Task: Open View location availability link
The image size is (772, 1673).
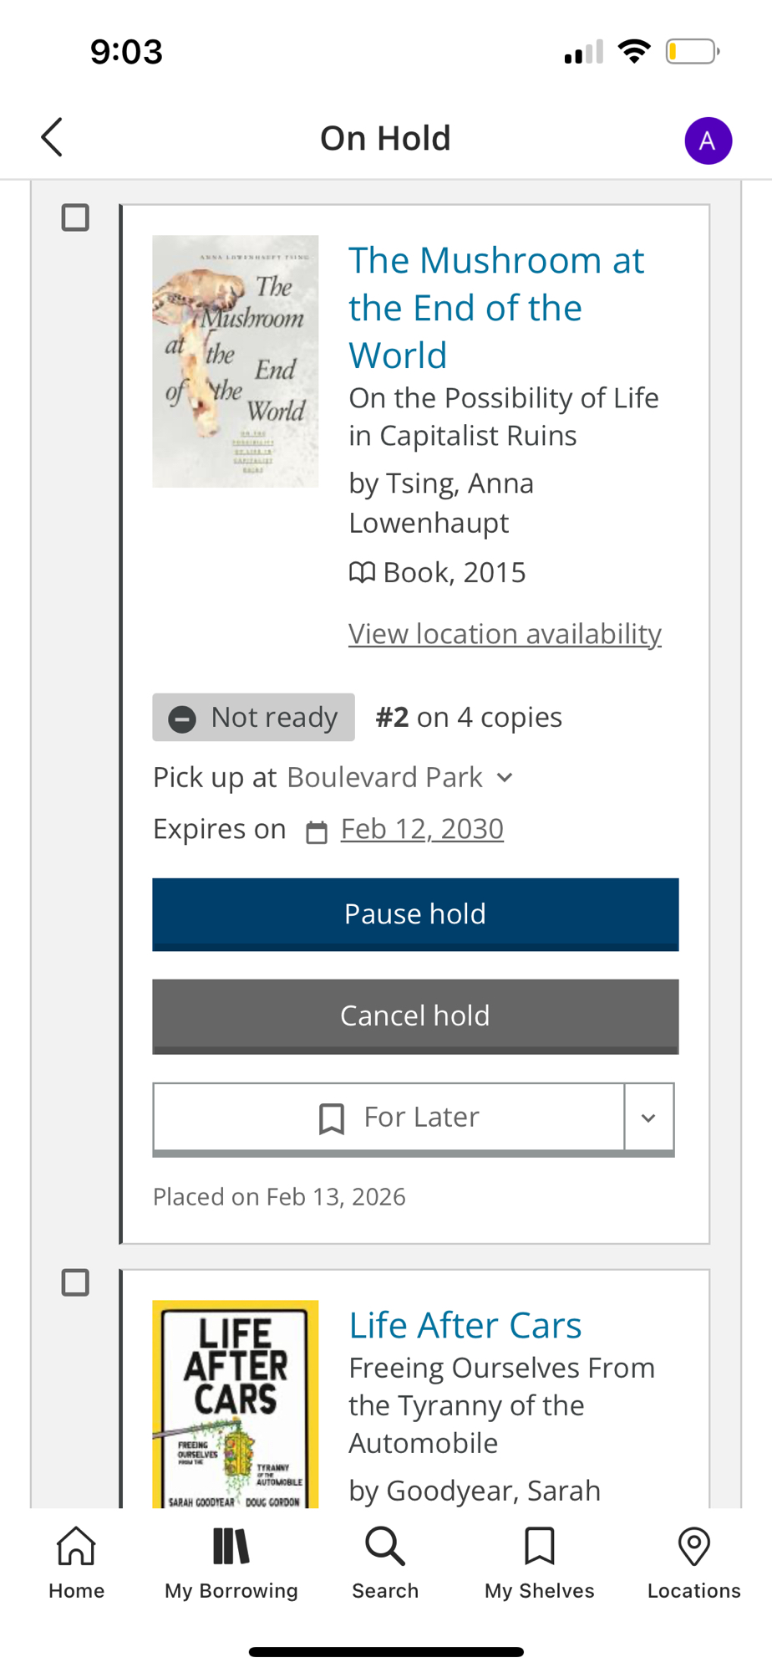Action: point(505,634)
